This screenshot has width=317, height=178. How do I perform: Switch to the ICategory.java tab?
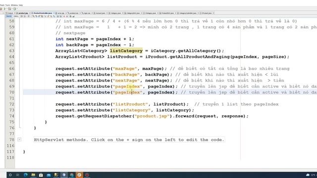pos(151,13)
